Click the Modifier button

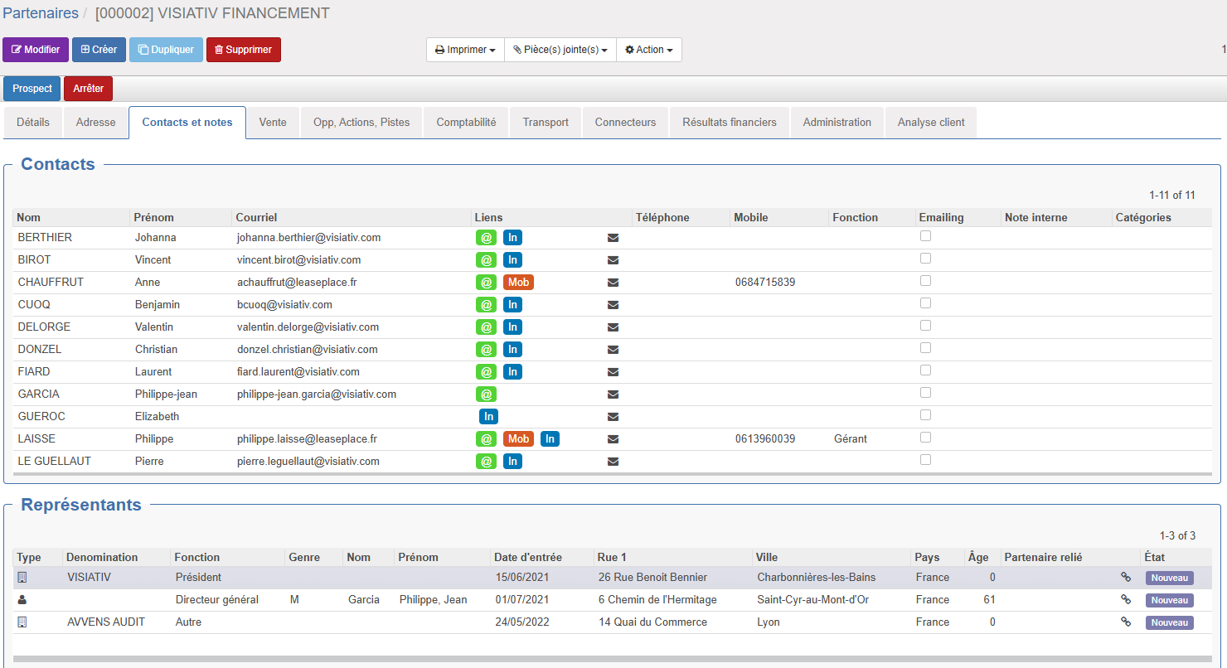tap(36, 50)
